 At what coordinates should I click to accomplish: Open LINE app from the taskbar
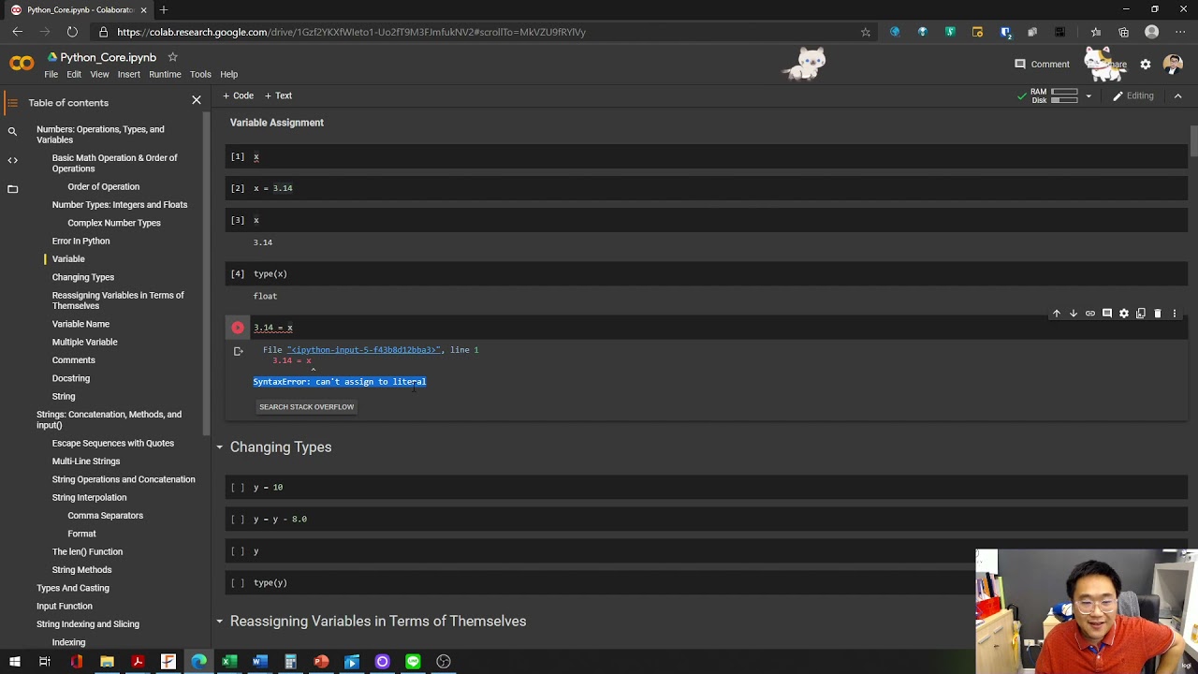click(413, 662)
